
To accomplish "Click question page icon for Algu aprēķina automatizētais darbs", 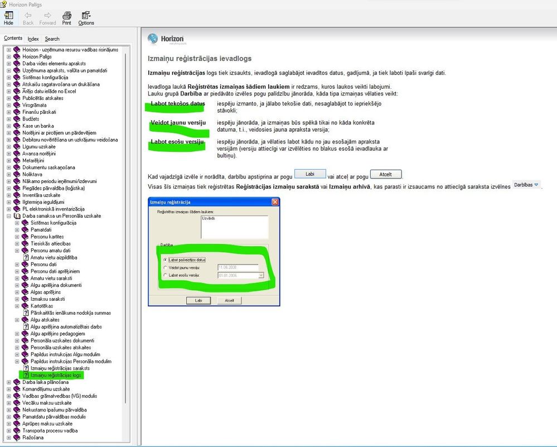I will tap(26, 327).
